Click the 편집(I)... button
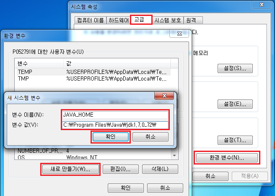 point(121,169)
